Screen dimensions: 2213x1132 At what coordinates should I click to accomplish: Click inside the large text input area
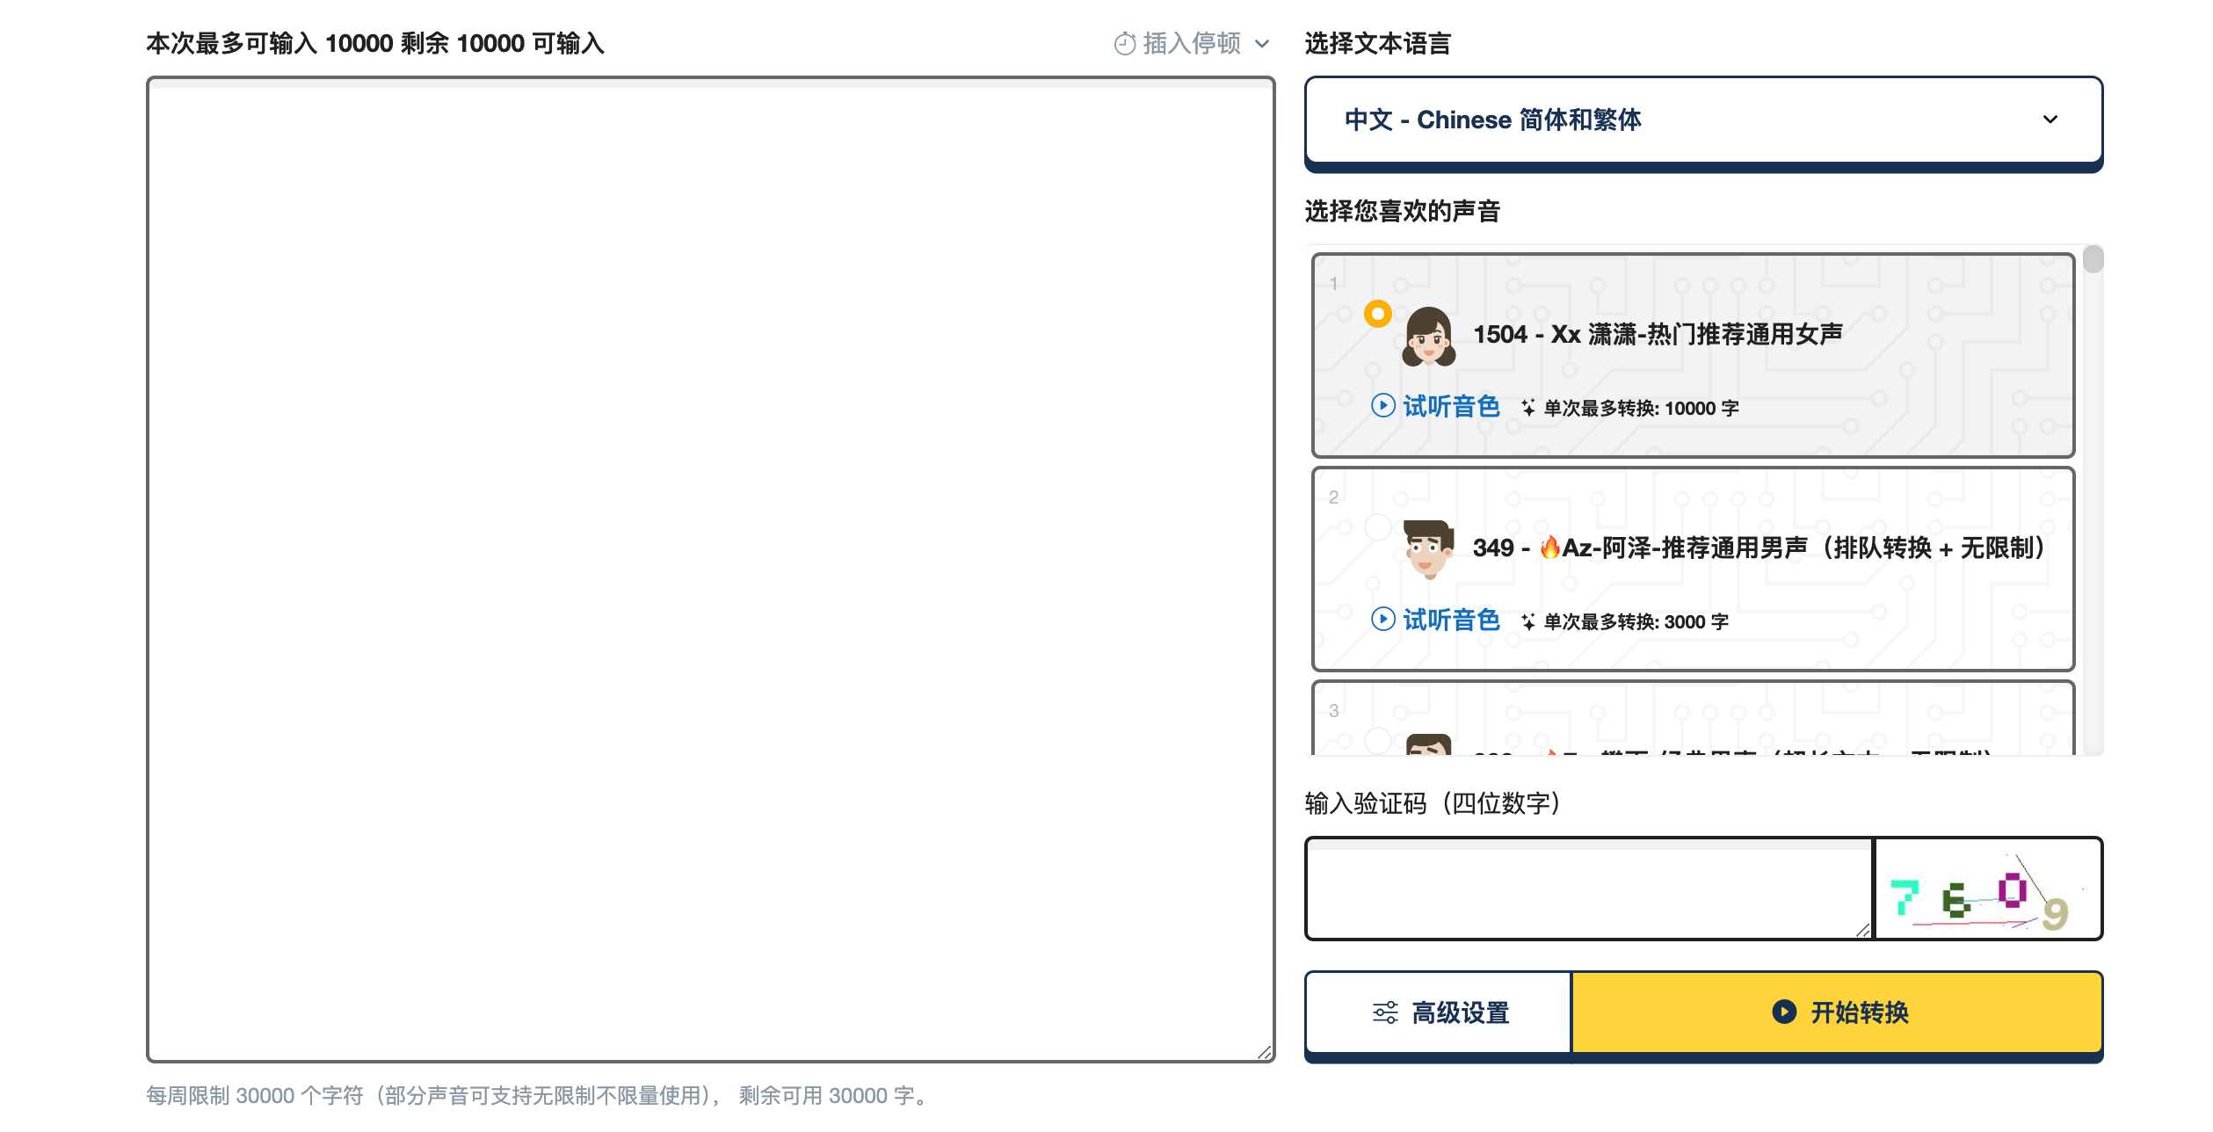pyautogui.click(x=710, y=570)
